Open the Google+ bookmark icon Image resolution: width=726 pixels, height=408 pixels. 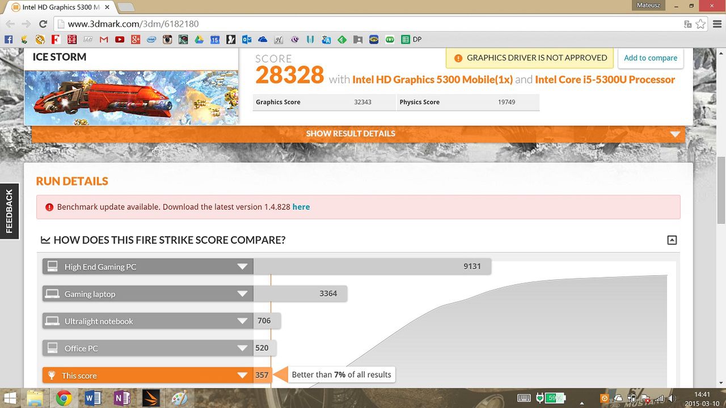tap(136, 40)
